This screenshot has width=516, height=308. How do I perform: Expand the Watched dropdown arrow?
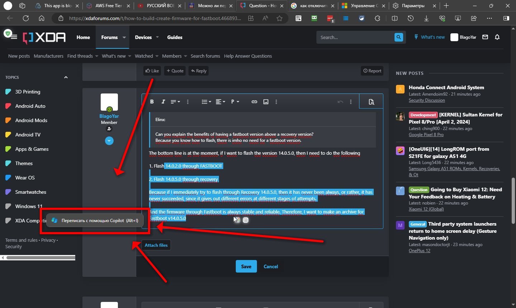click(x=157, y=56)
